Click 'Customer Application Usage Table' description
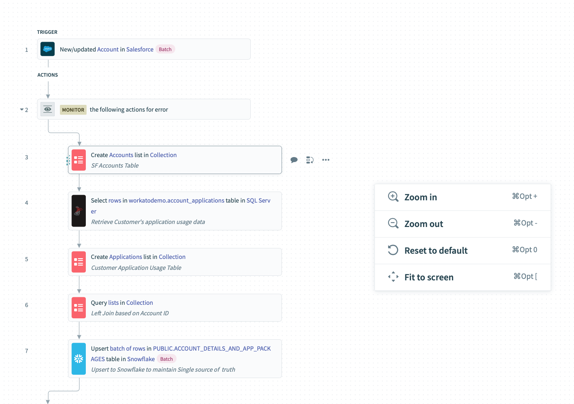Image resolution: width=574 pixels, height=404 pixels. point(136,268)
